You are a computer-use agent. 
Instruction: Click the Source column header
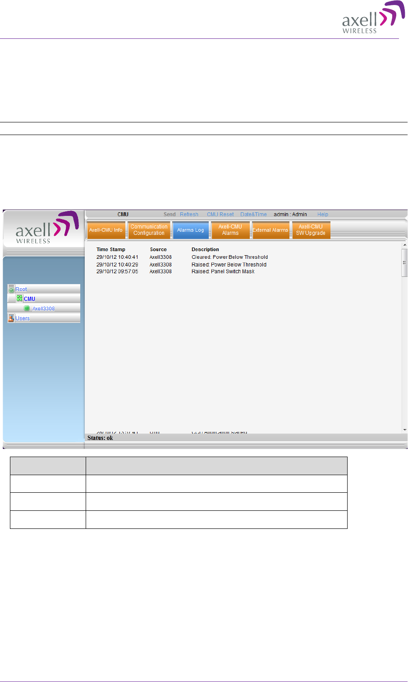pyautogui.click(x=158, y=249)
